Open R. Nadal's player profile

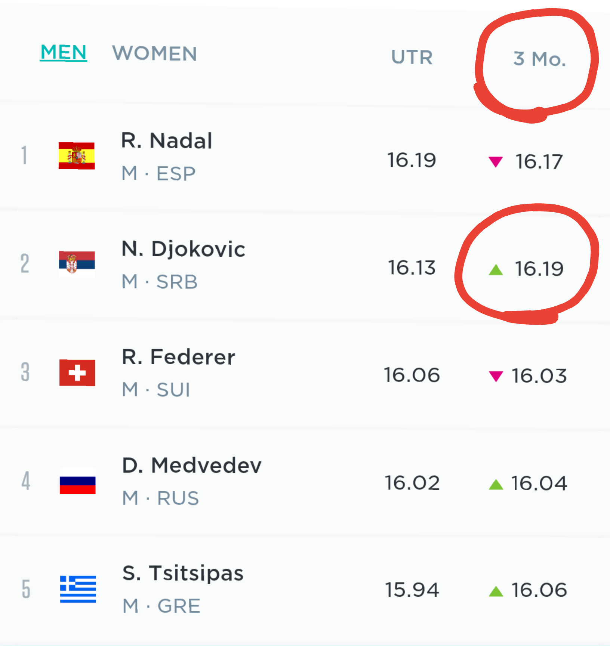coord(167,141)
